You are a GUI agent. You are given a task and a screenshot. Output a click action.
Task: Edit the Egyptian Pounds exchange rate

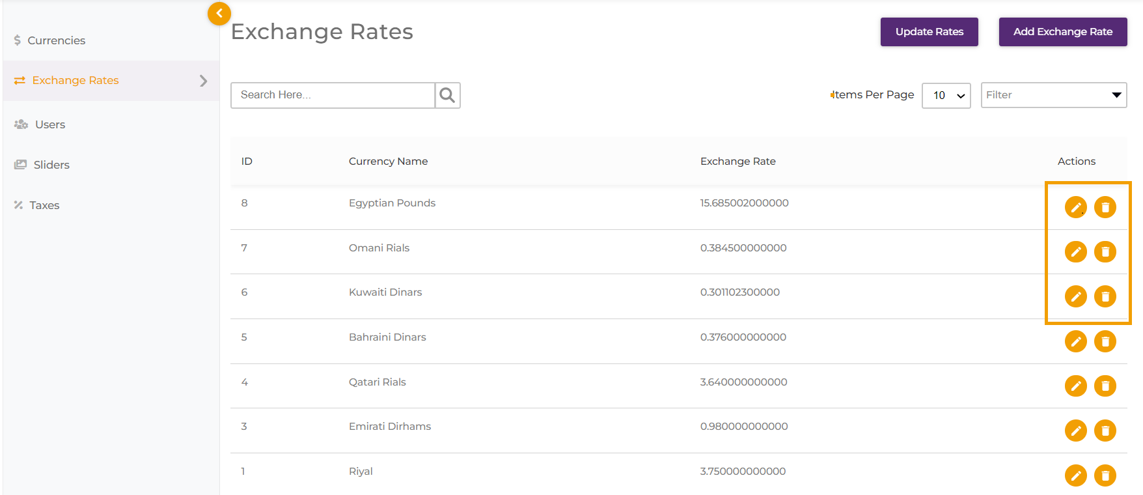tap(1075, 207)
